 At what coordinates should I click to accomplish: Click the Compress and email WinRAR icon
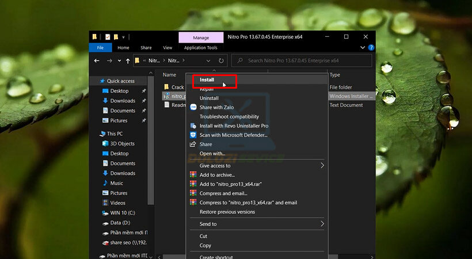click(193, 193)
